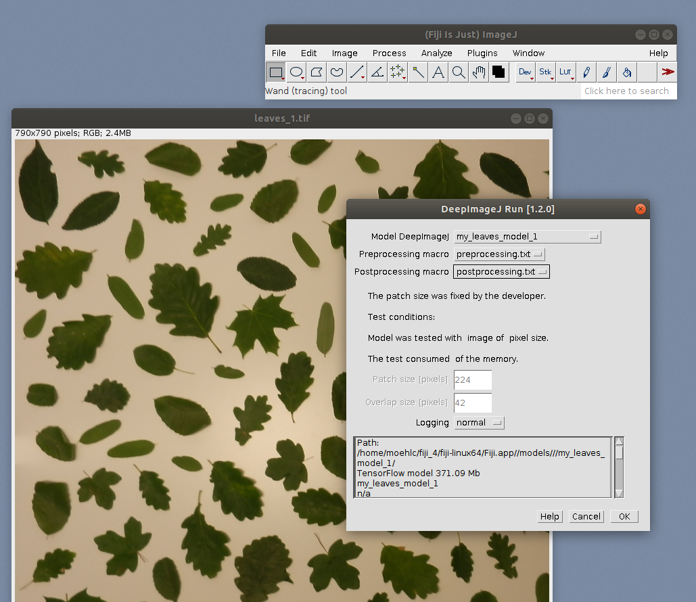Cancel the DeepImageJ Run dialog

coord(586,517)
